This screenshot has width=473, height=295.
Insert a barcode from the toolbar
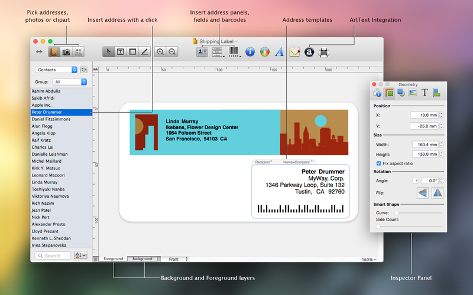click(234, 52)
